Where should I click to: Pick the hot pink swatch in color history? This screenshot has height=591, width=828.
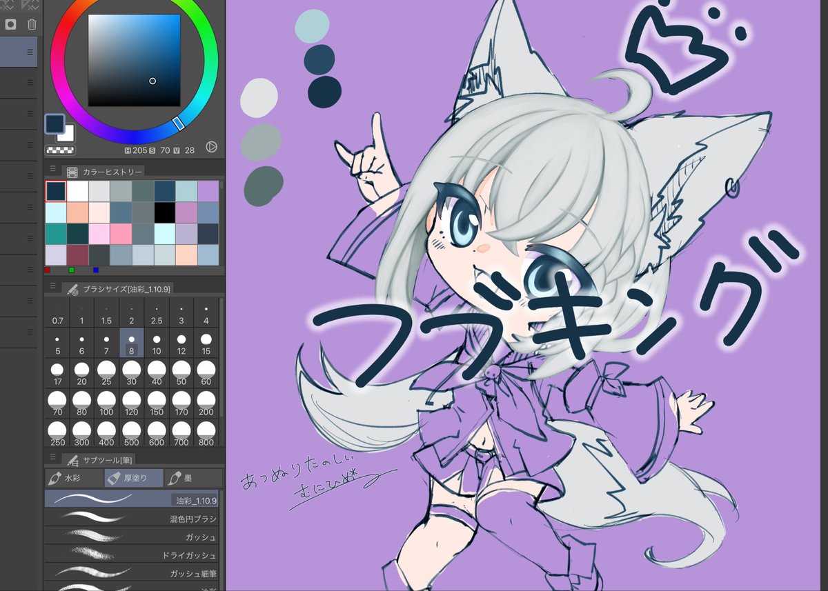point(121,234)
